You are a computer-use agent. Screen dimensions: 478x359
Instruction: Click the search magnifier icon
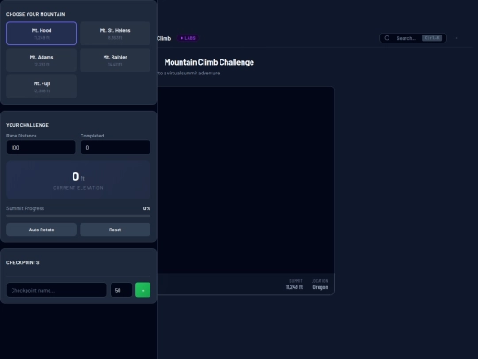click(x=387, y=38)
